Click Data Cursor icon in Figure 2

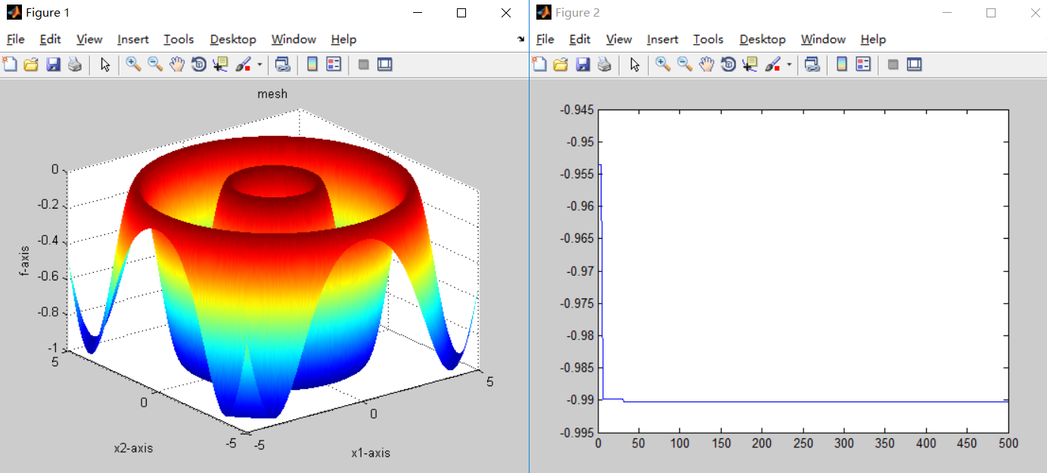tap(750, 65)
